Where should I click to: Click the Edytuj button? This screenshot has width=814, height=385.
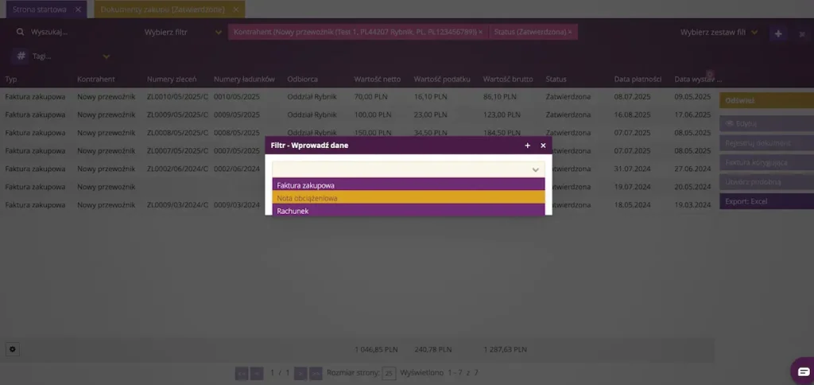(767, 123)
